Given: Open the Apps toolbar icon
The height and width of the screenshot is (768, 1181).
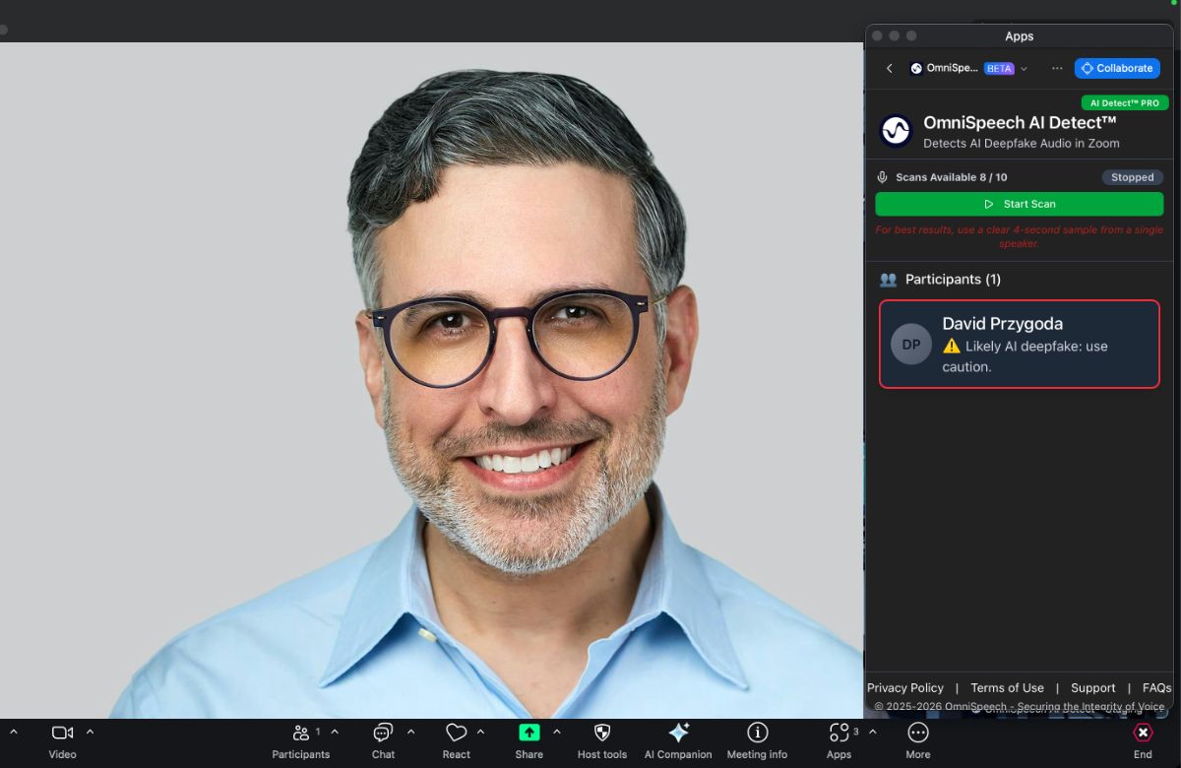Looking at the screenshot, I should pyautogui.click(x=839, y=733).
